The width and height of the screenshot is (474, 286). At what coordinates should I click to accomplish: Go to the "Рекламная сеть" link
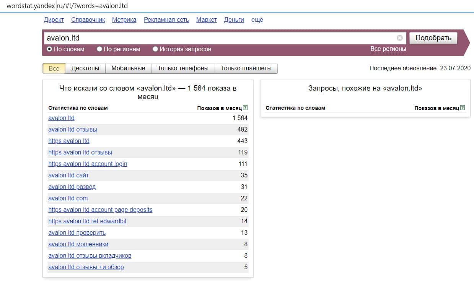tap(166, 20)
